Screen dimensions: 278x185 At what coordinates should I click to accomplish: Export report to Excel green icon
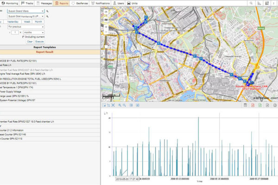tap(260, 105)
